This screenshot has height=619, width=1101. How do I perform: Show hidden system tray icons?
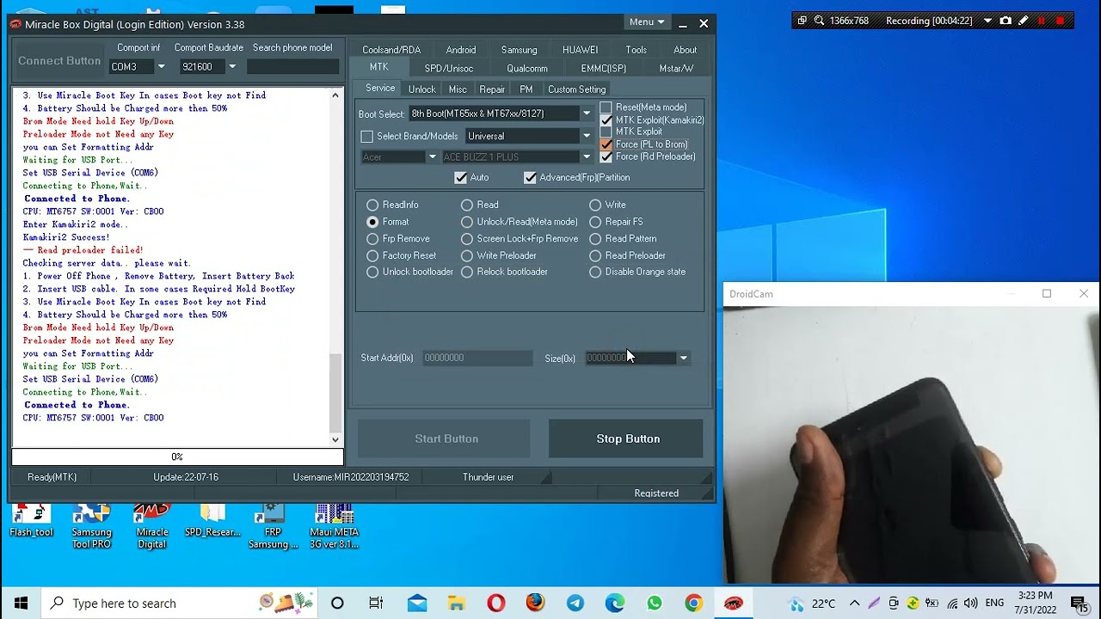[854, 603]
